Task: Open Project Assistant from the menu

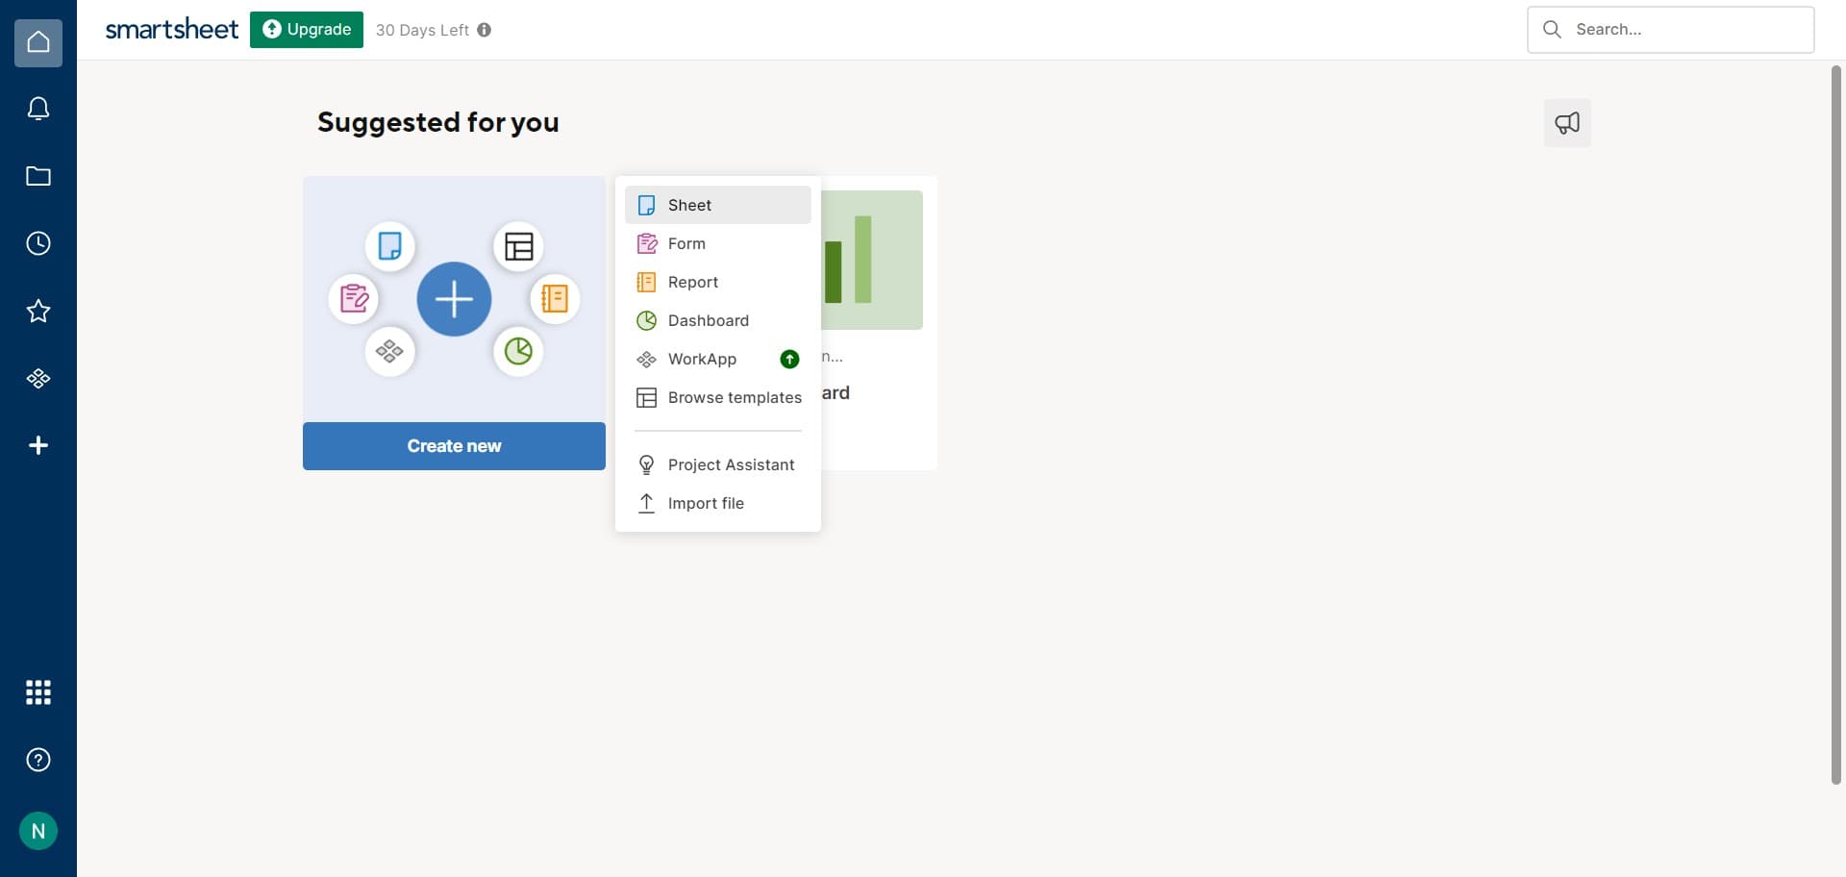Action: pyautogui.click(x=731, y=464)
